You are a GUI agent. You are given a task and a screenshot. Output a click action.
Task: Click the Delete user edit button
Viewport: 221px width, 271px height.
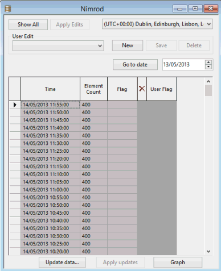[x=194, y=45]
